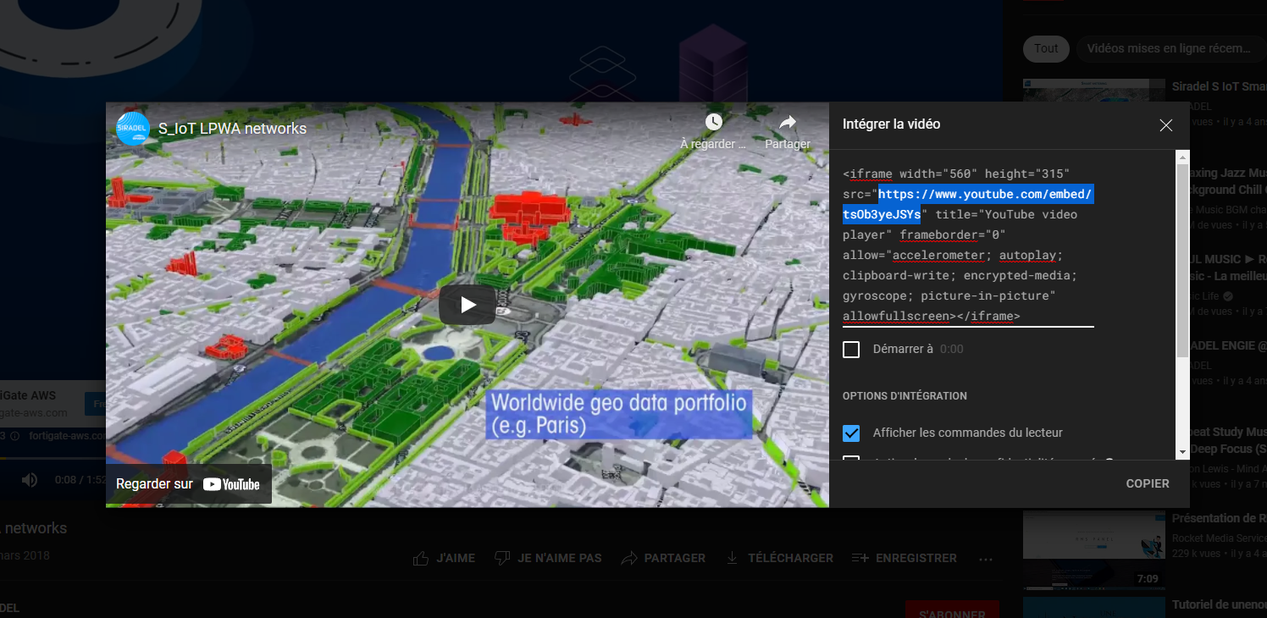
Task: Open the three-dot more actions menu
Action: [x=985, y=559]
